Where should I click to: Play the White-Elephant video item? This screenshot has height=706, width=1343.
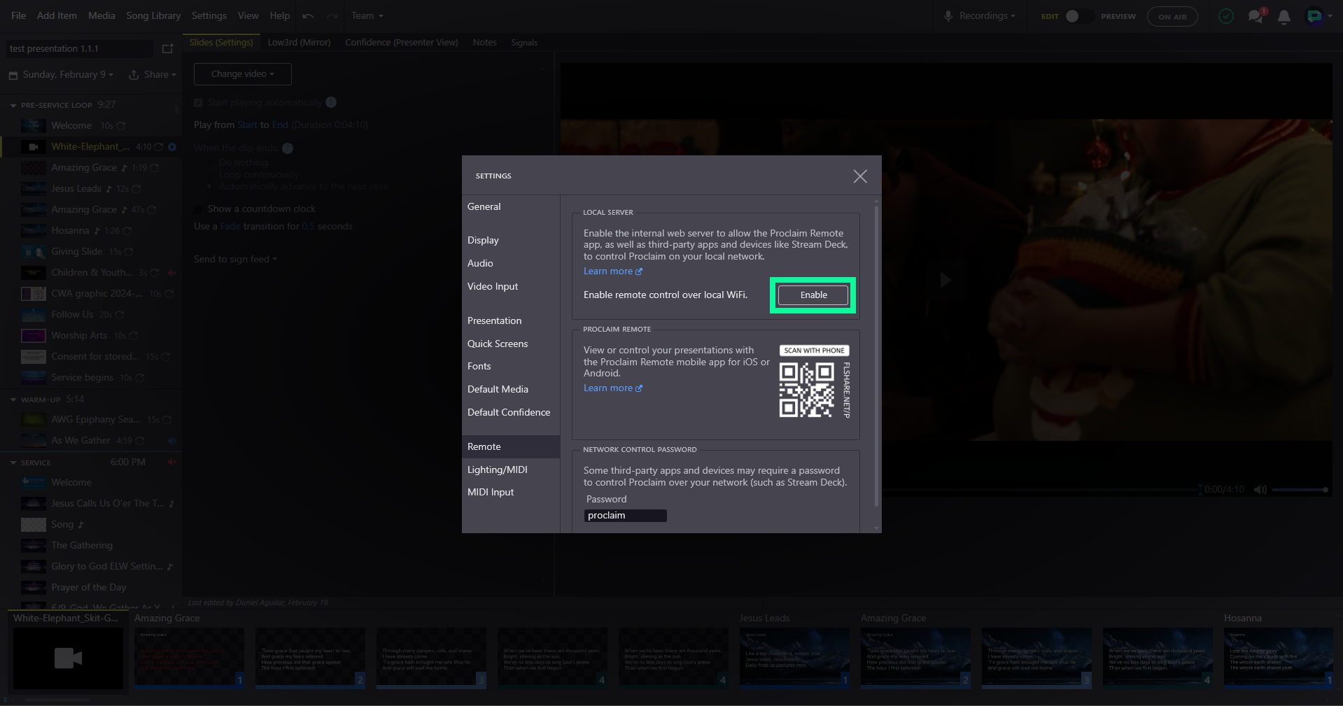point(172,147)
